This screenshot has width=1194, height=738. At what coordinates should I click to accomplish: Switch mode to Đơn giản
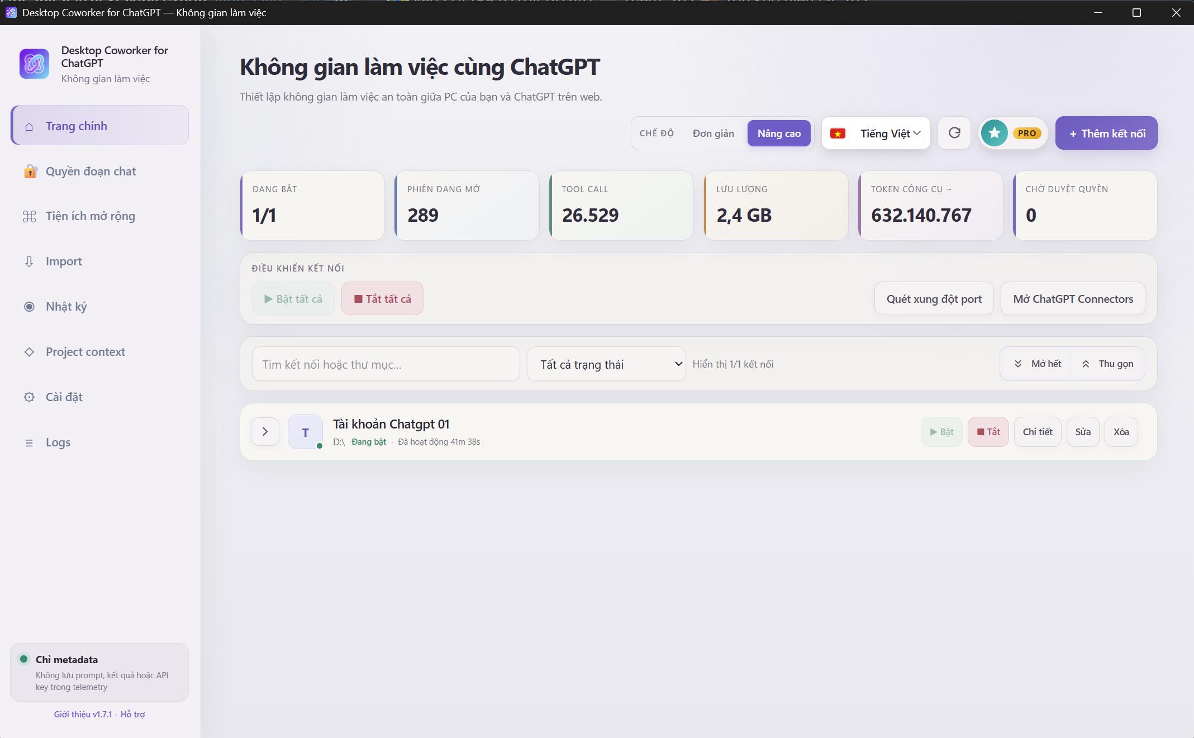(x=713, y=134)
